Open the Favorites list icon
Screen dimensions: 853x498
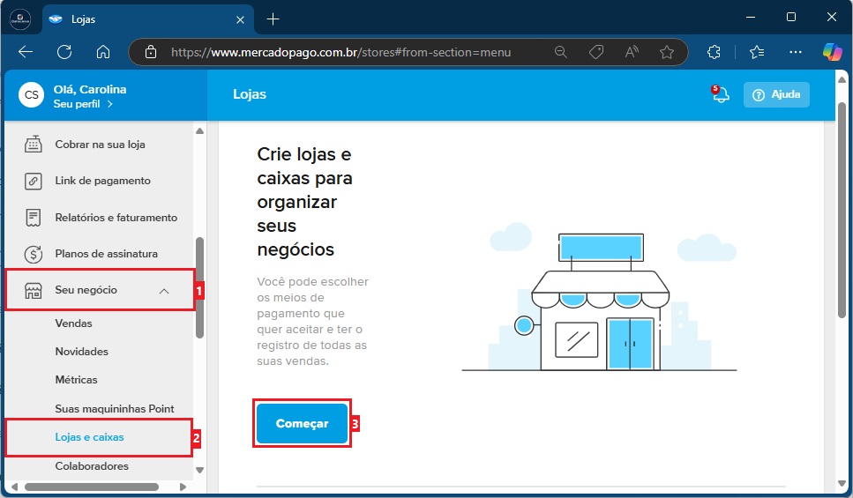pos(757,52)
